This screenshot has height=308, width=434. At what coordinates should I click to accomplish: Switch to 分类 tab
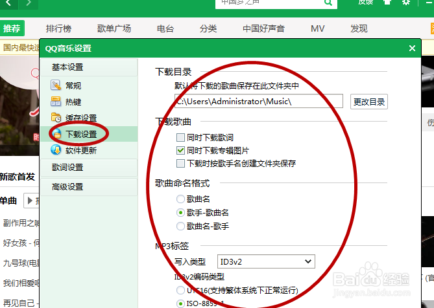[208, 28]
